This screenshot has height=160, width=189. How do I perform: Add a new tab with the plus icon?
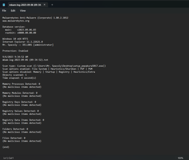coord(52,5)
